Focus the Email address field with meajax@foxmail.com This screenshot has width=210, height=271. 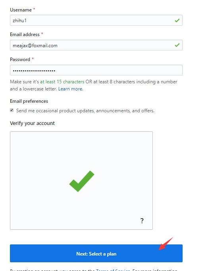click(x=96, y=45)
